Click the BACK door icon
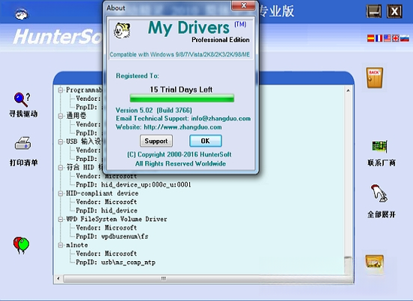The image size is (413, 301). tap(374, 78)
